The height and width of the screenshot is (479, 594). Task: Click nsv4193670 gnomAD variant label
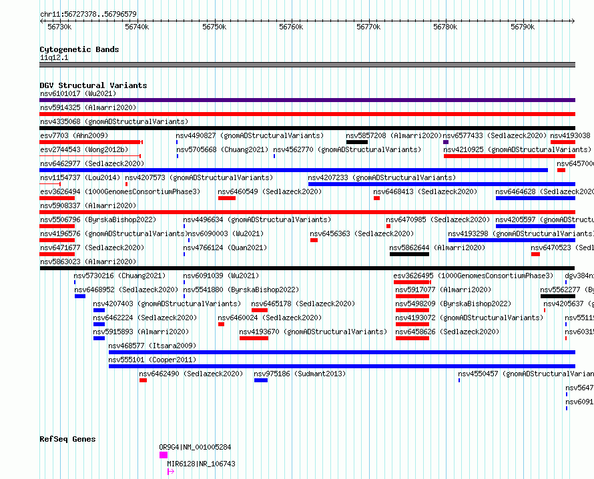313,332
